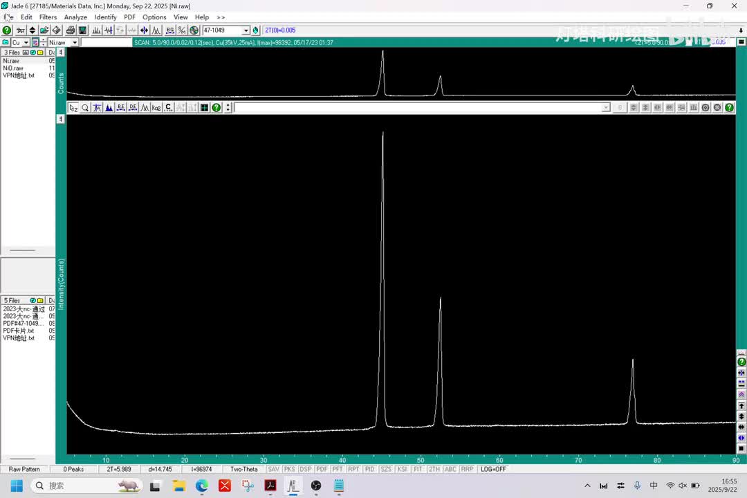The height and width of the screenshot is (498, 747).
Task: Toggle the SZS status bar indicator
Action: pyautogui.click(x=386, y=470)
